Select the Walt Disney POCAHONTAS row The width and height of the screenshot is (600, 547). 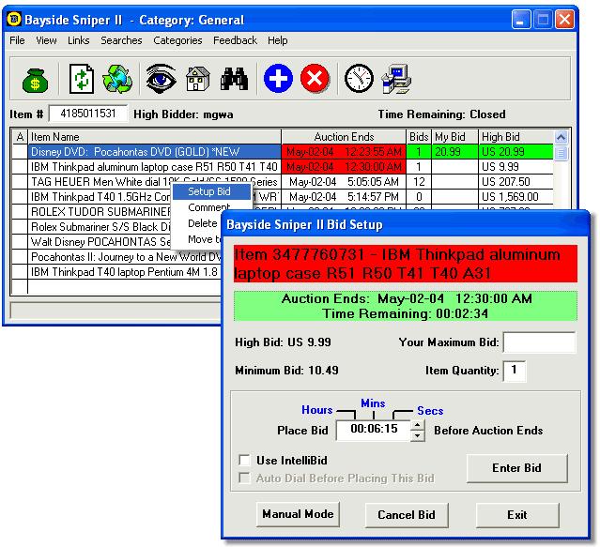click(x=100, y=242)
